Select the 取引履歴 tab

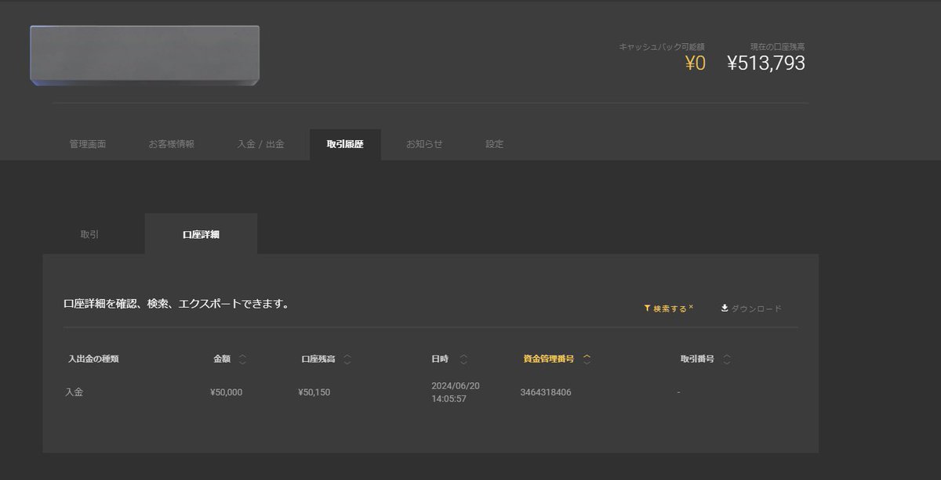[x=345, y=145]
